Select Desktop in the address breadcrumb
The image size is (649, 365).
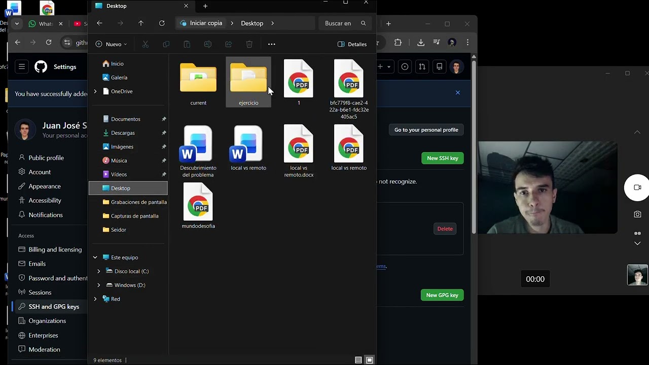tap(252, 23)
